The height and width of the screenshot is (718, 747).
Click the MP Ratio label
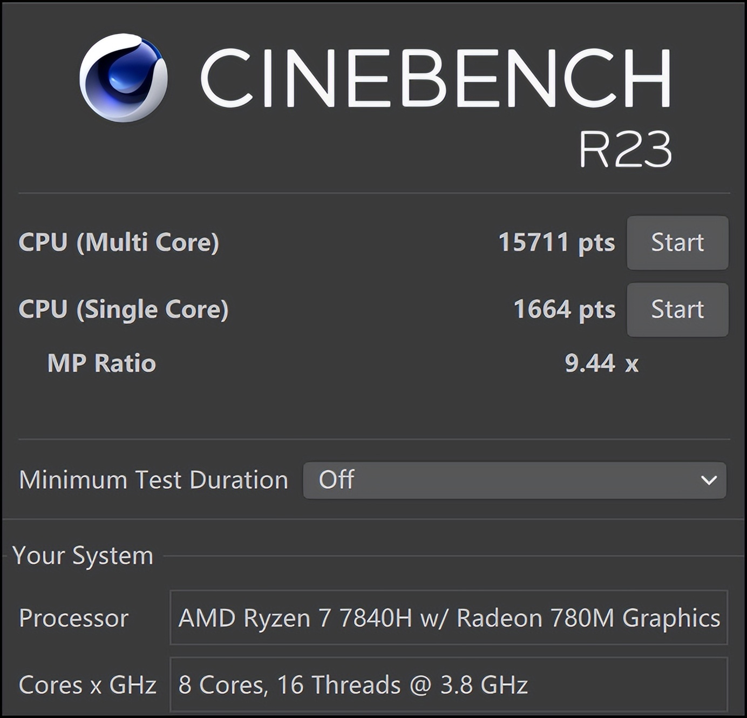point(101,363)
